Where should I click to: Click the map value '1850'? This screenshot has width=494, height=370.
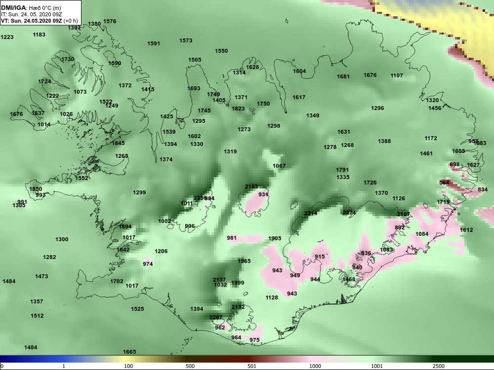[36, 189]
